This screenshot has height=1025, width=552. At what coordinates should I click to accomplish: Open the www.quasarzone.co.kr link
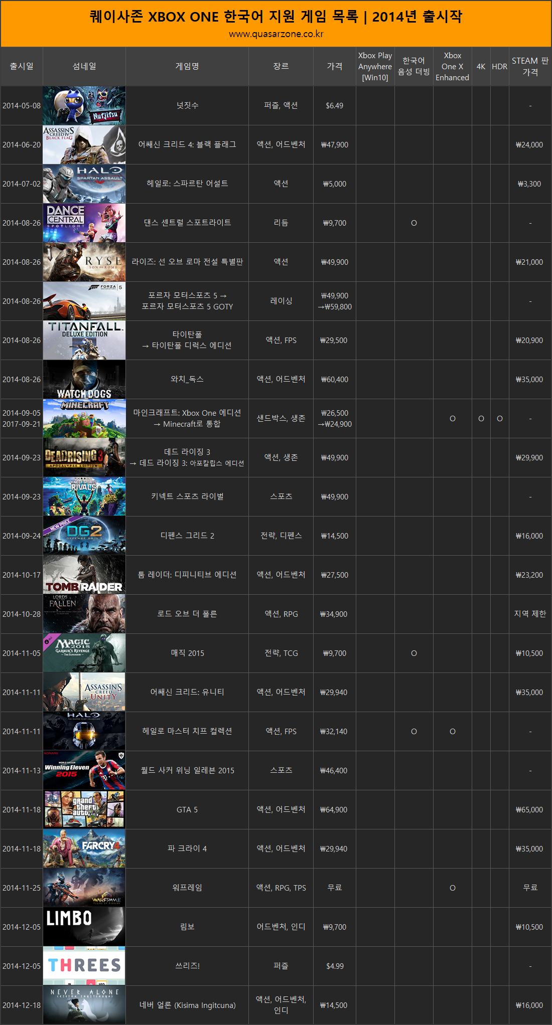[276, 34]
